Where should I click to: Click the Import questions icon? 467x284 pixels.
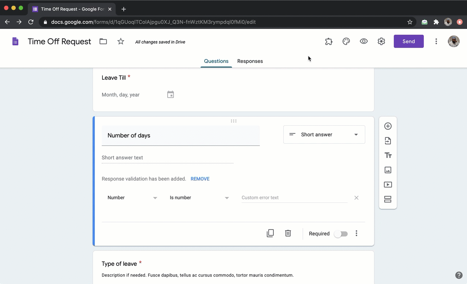tap(388, 141)
